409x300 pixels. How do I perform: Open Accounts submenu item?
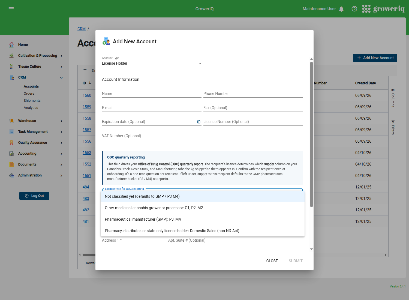pyautogui.click(x=31, y=86)
